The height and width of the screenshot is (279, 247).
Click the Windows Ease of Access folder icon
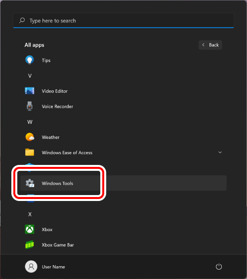tap(30, 152)
